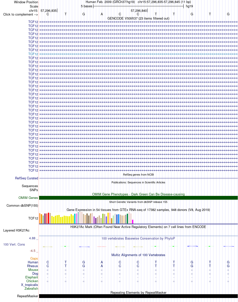This screenshot has height=302, width=238.
Task: Click the 57,296,840 position marker
Action: 139,11
